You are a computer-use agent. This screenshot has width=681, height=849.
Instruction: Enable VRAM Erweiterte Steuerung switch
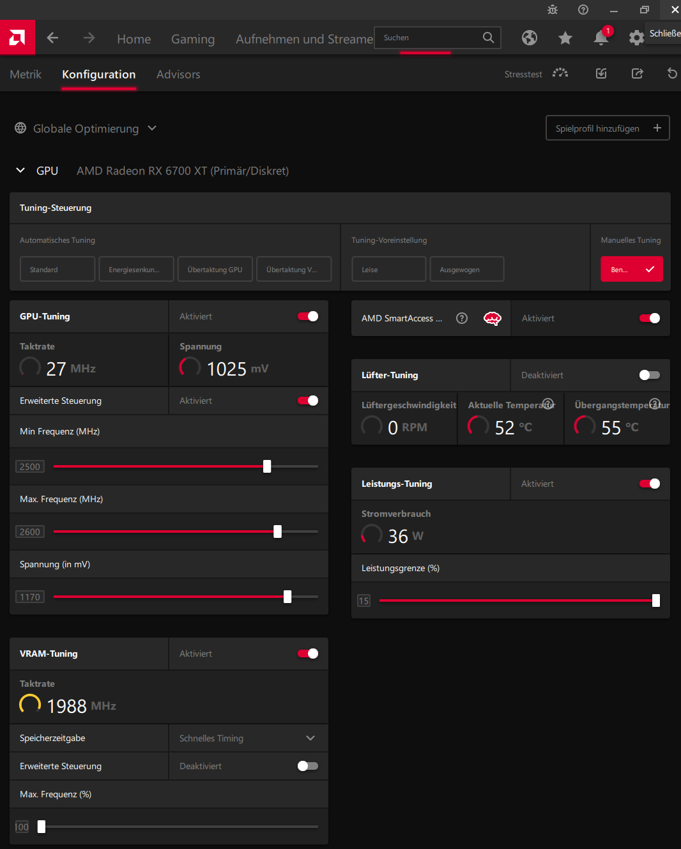coord(308,766)
